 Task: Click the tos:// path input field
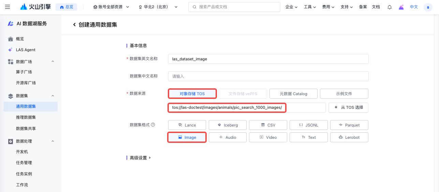pyautogui.click(x=247, y=107)
